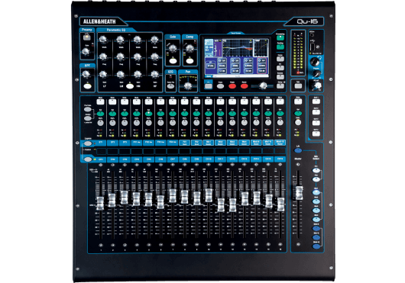Click the Master fader cap
405x283 pixels.
tap(299, 193)
